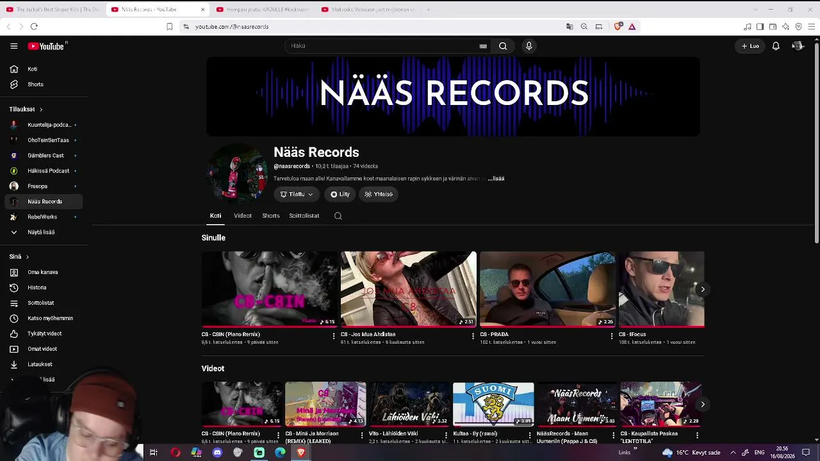
Task: Play the C8 - PRADA video thumbnail
Action: pyautogui.click(x=548, y=289)
